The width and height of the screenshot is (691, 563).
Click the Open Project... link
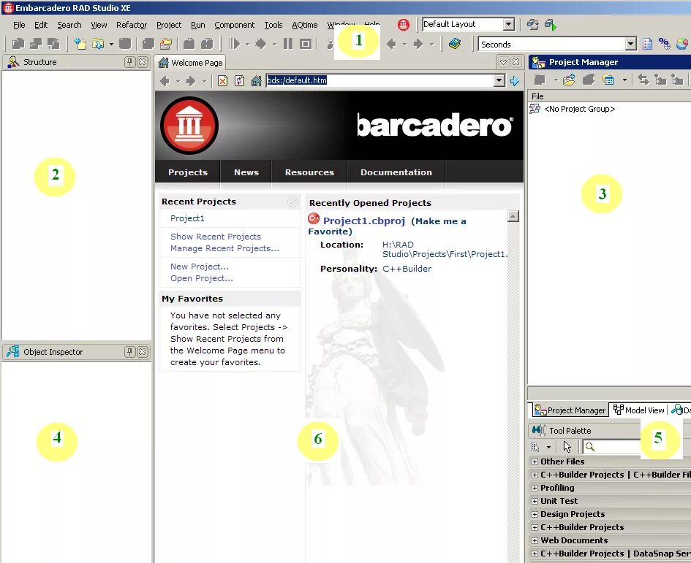[x=201, y=278]
